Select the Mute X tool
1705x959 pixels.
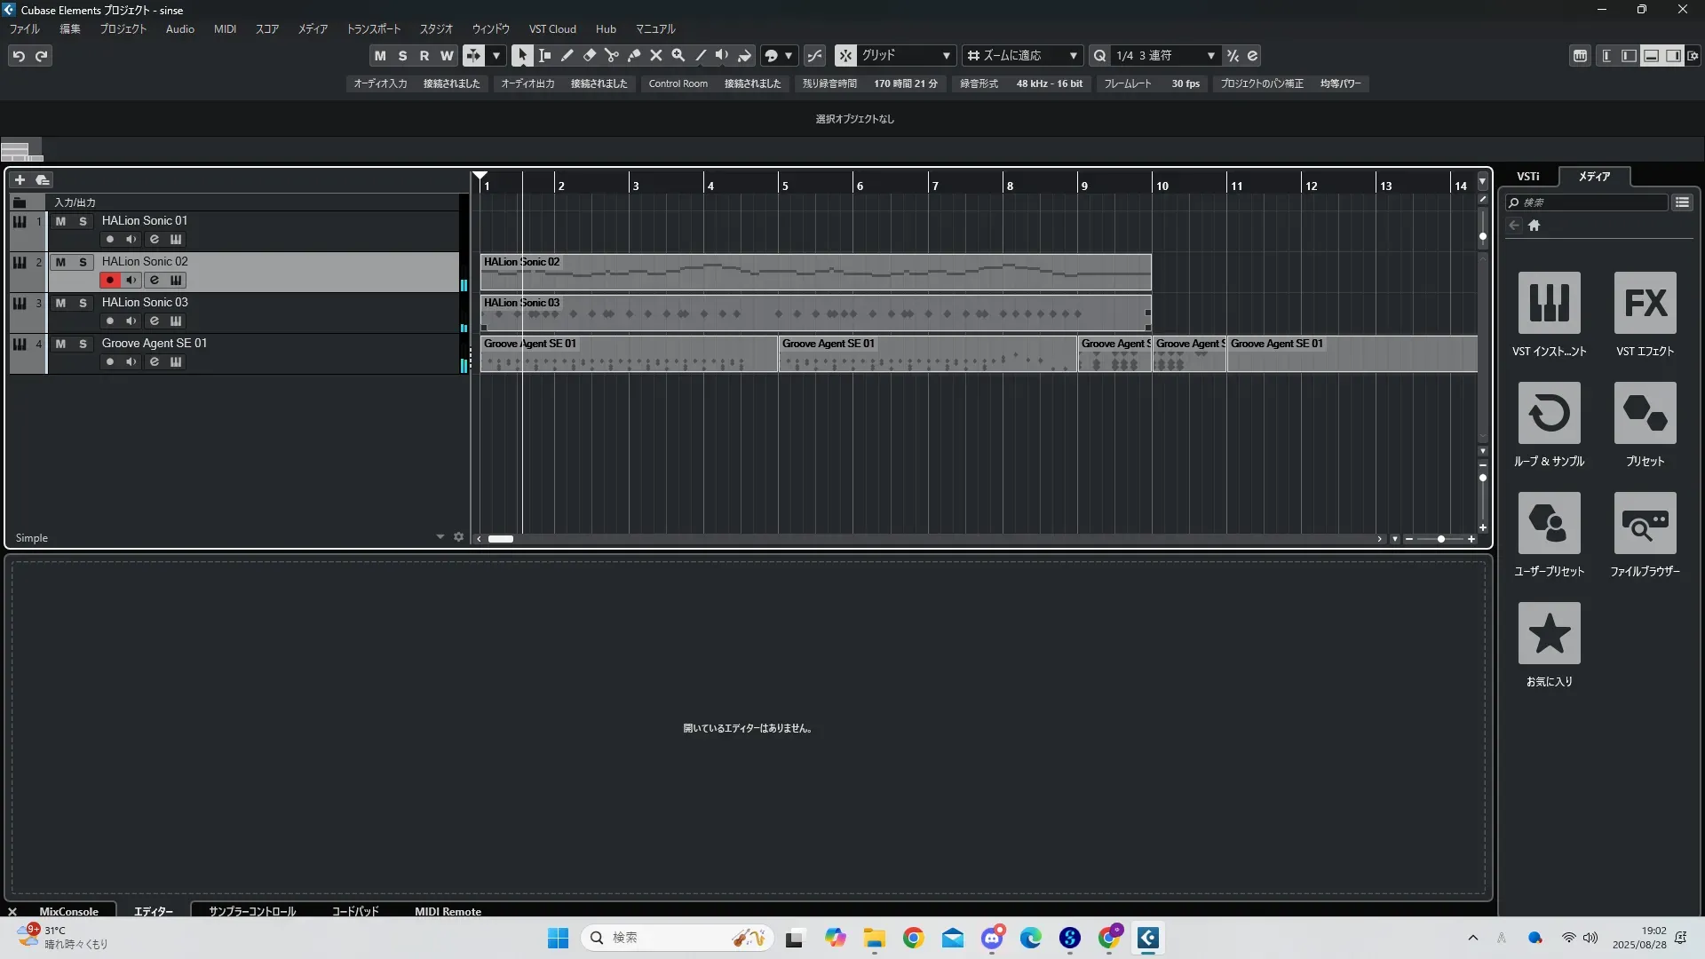coord(655,56)
